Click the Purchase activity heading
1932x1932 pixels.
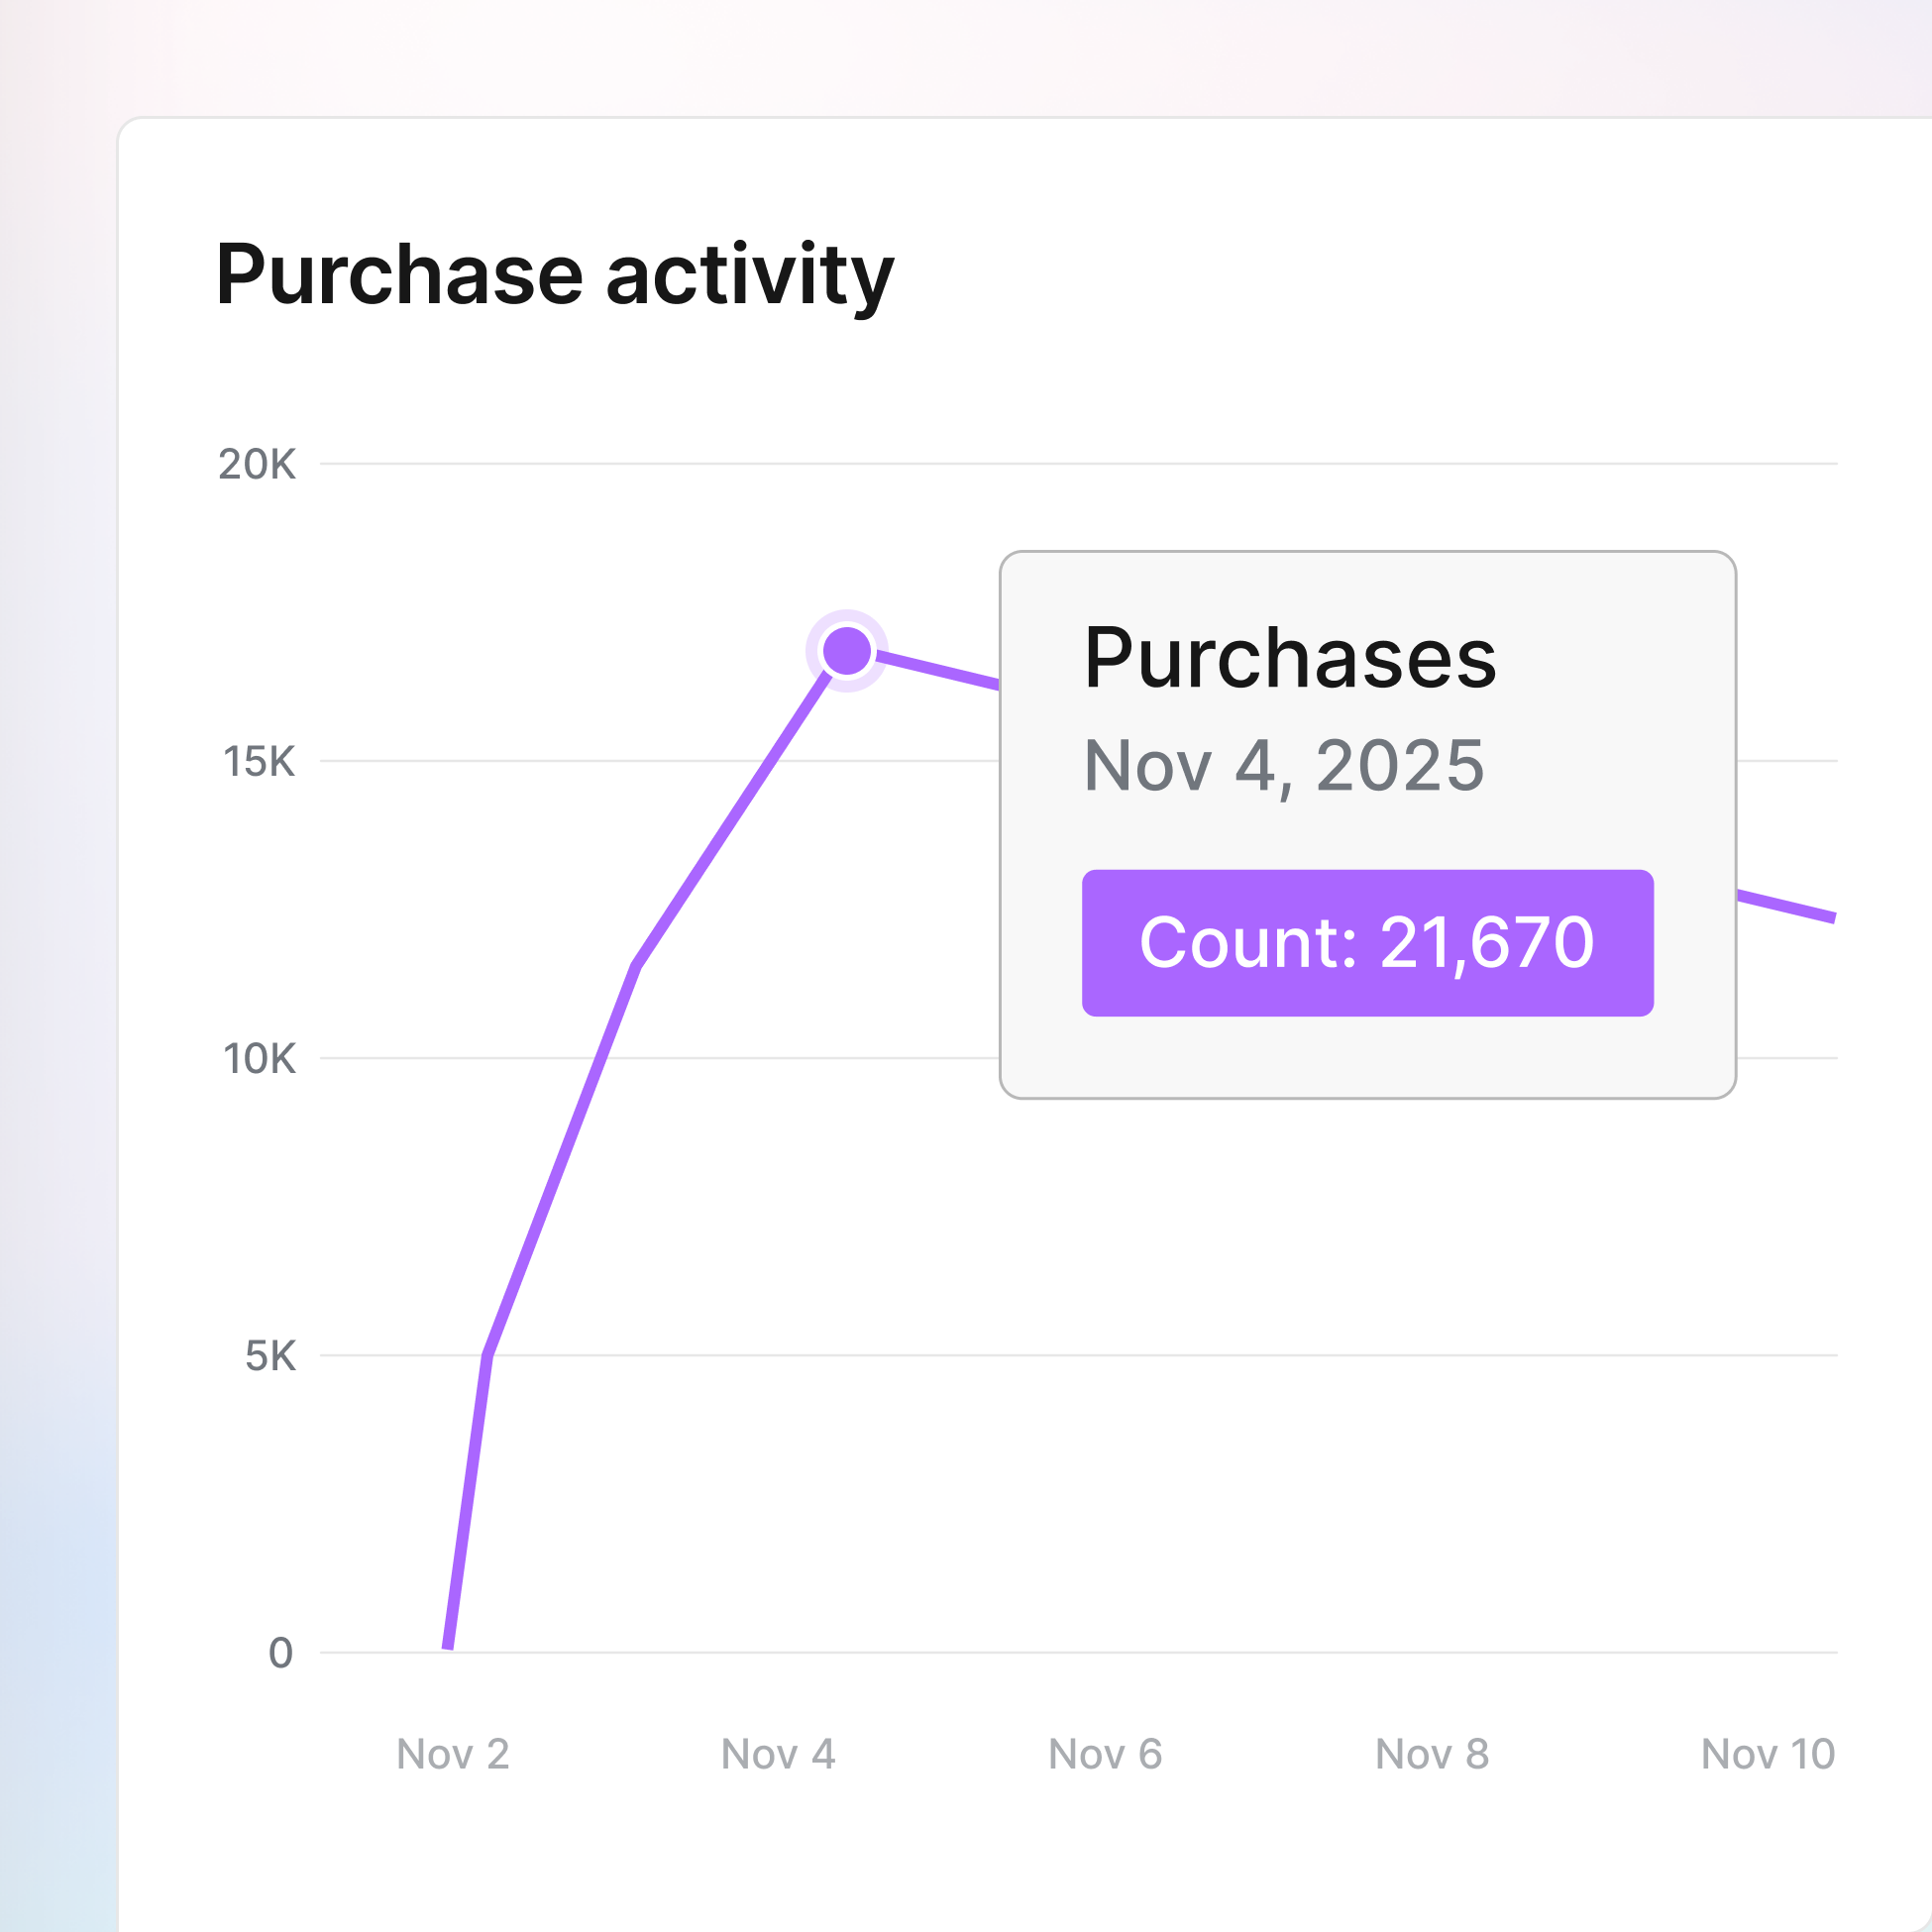coord(555,275)
